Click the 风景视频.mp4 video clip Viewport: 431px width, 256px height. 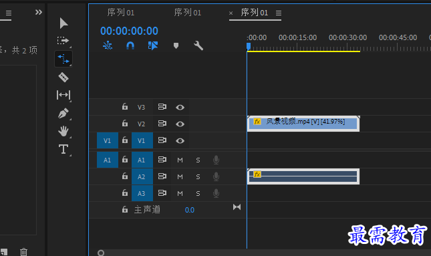pos(303,124)
